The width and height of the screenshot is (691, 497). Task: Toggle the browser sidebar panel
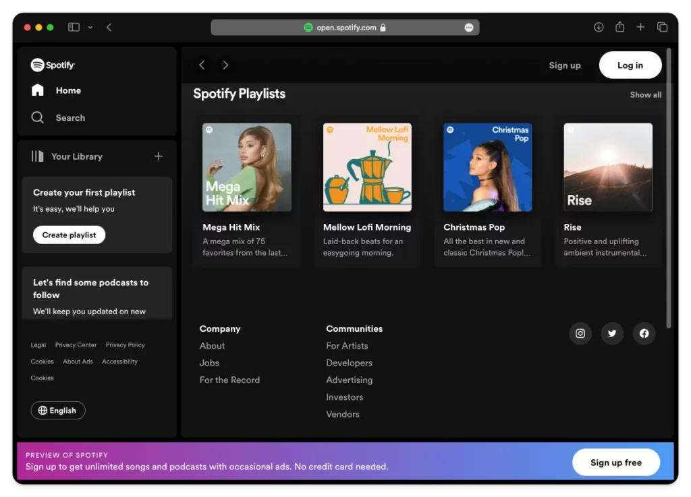tap(73, 26)
